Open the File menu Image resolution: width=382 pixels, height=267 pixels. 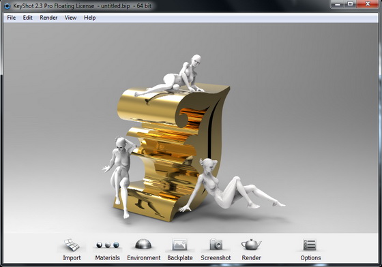11,18
